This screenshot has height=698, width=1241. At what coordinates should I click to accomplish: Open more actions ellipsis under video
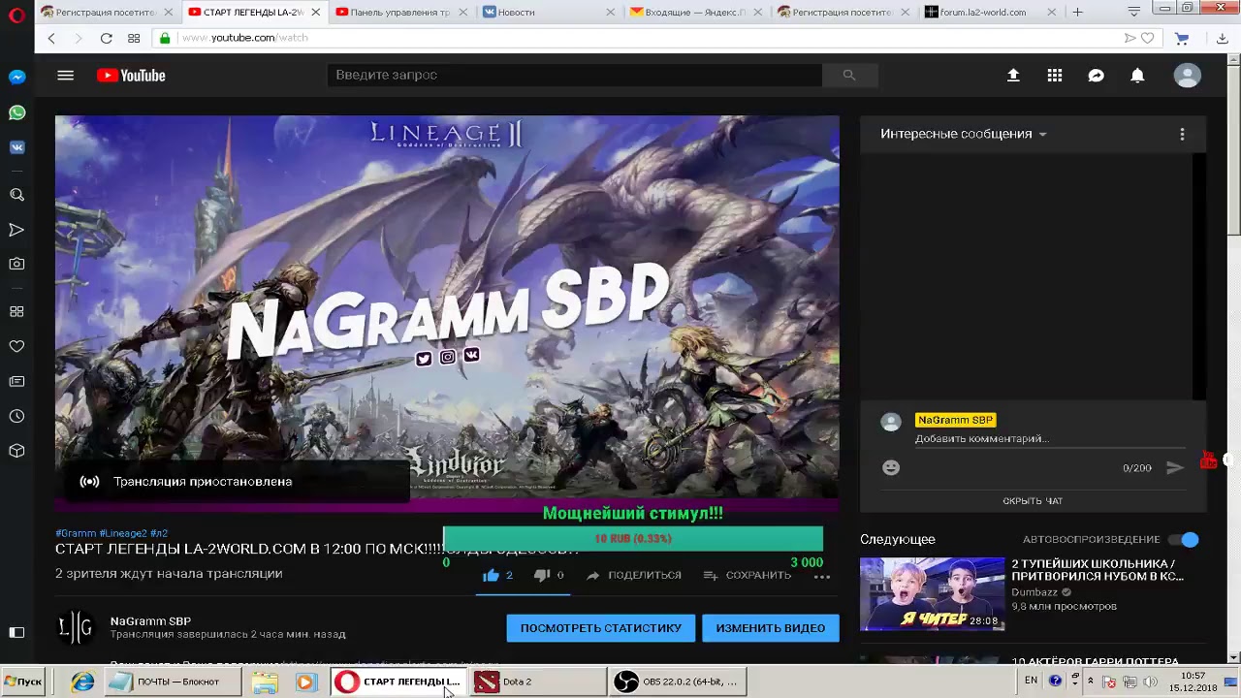pos(822,576)
